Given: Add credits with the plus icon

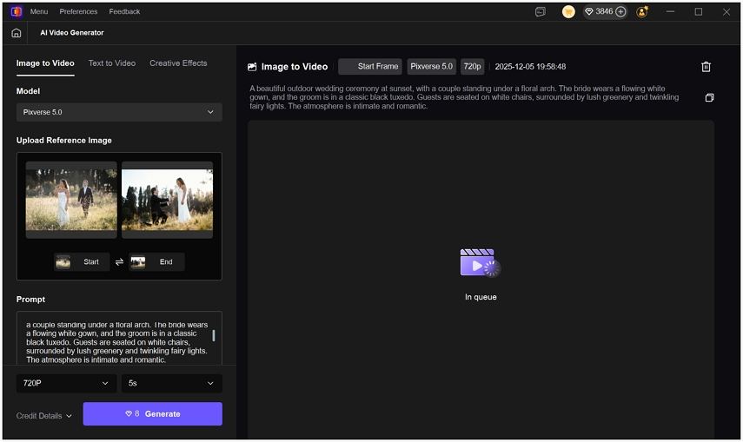Looking at the screenshot, I should coord(620,12).
